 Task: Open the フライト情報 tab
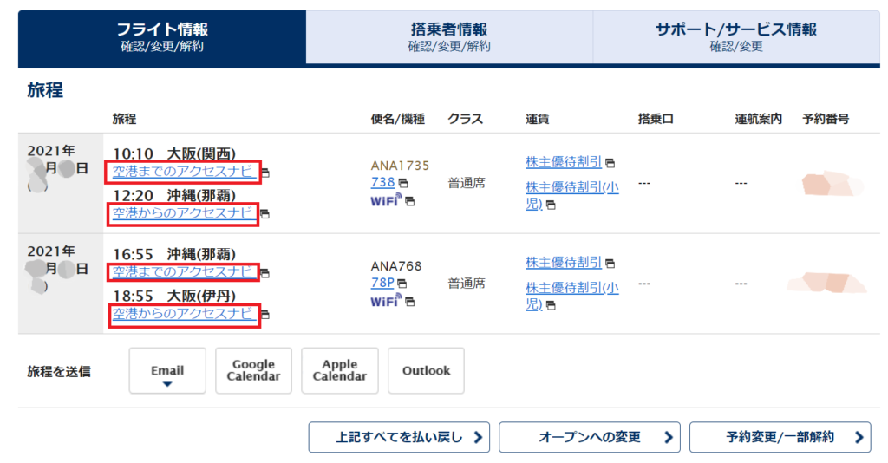click(162, 37)
